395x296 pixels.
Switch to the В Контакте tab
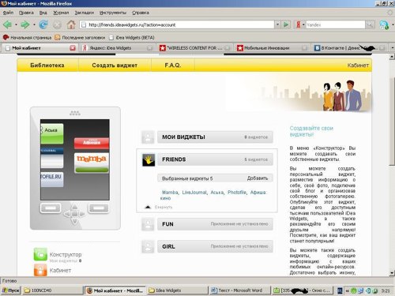349,48
